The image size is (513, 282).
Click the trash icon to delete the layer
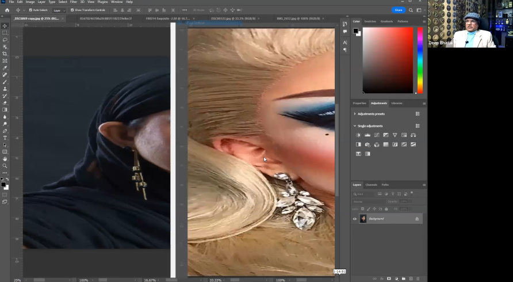click(418, 279)
